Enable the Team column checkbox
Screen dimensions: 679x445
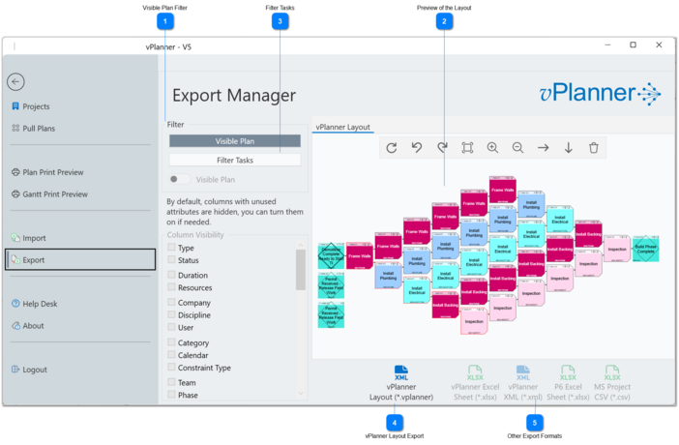[x=171, y=382]
